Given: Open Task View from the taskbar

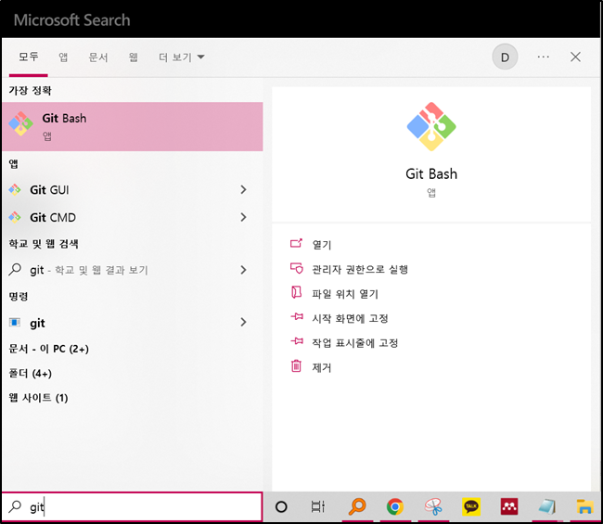Looking at the screenshot, I should click(318, 506).
